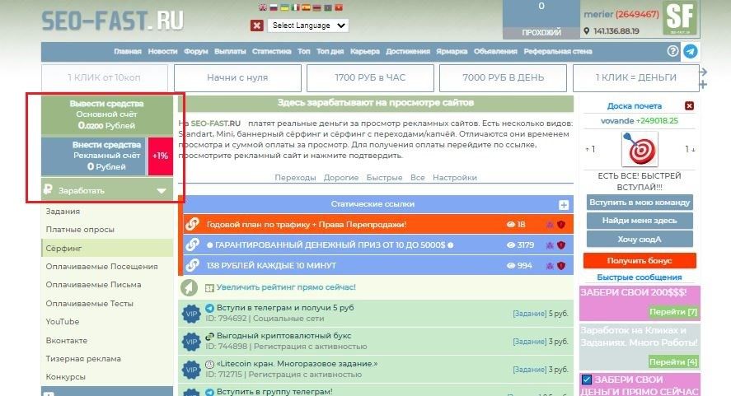Screen dimensions: 731x396
Task: Click eye views icon on Годовой план row
Action: [x=510, y=225]
